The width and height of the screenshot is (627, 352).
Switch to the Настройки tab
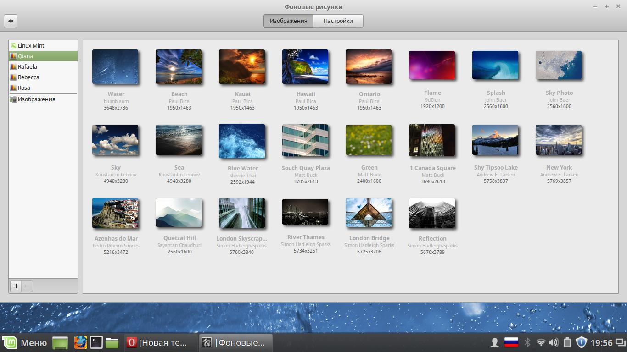[x=338, y=21]
